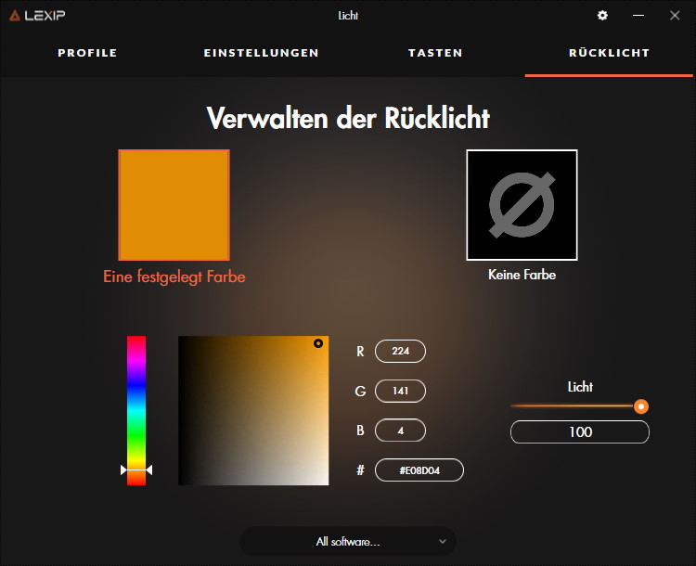Click the chevron in All software selector
696x566 pixels.
point(443,541)
